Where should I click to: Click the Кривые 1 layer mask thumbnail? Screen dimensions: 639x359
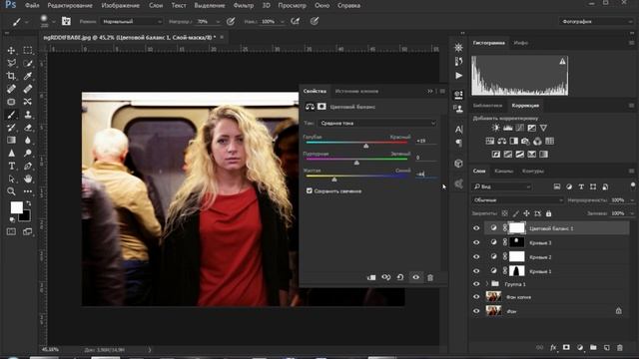pyautogui.click(x=517, y=270)
